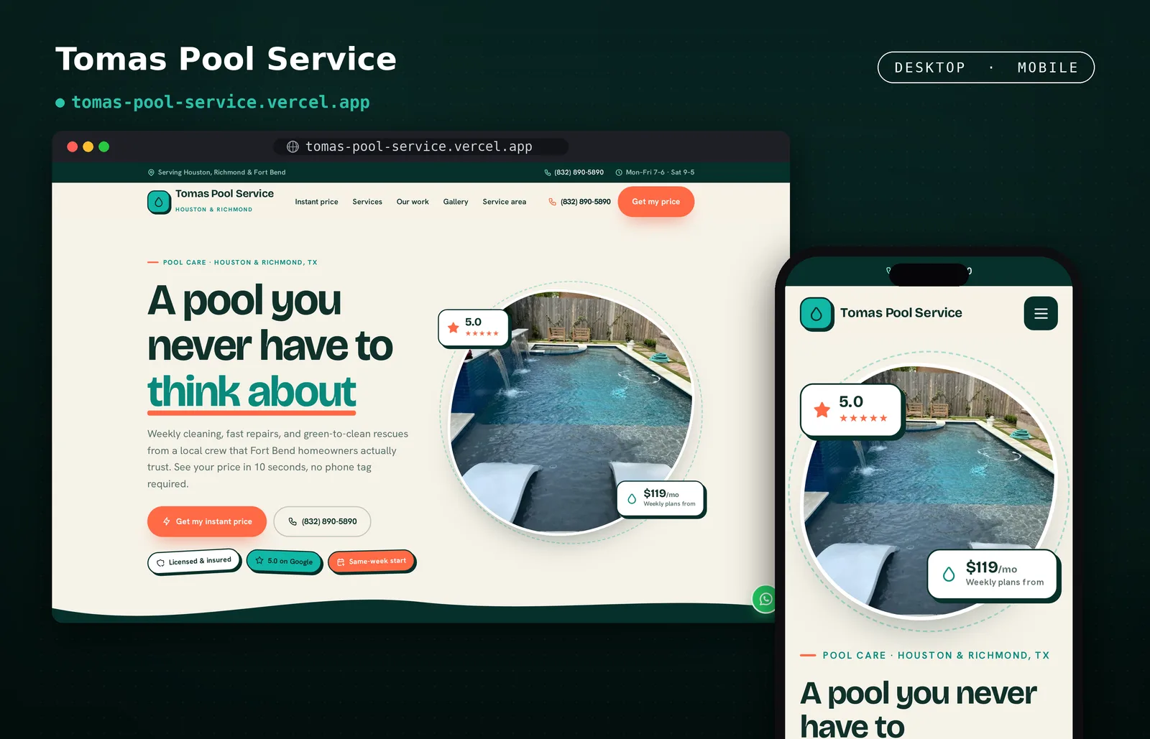Click the 'Weekly cleaning, fast repairs' paragraph
Viewport: 1150px width, 739px height.
pyautogui.click(x=277, y=459)
